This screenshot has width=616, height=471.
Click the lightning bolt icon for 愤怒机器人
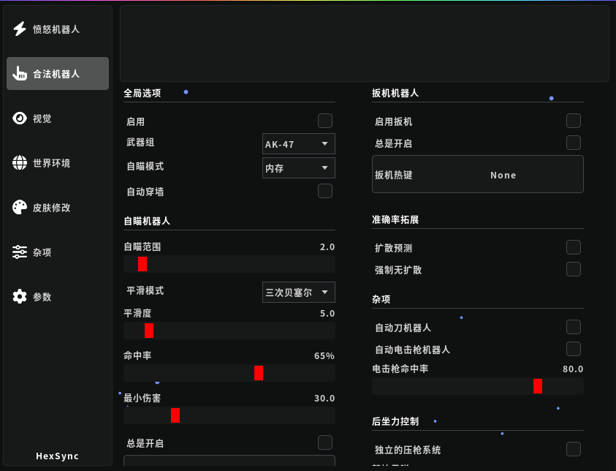pyautogui.click(x=20, y=29)
